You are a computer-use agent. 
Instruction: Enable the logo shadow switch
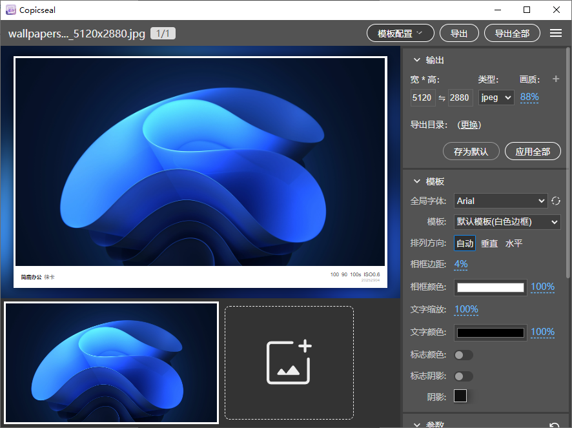click(464, 376)
